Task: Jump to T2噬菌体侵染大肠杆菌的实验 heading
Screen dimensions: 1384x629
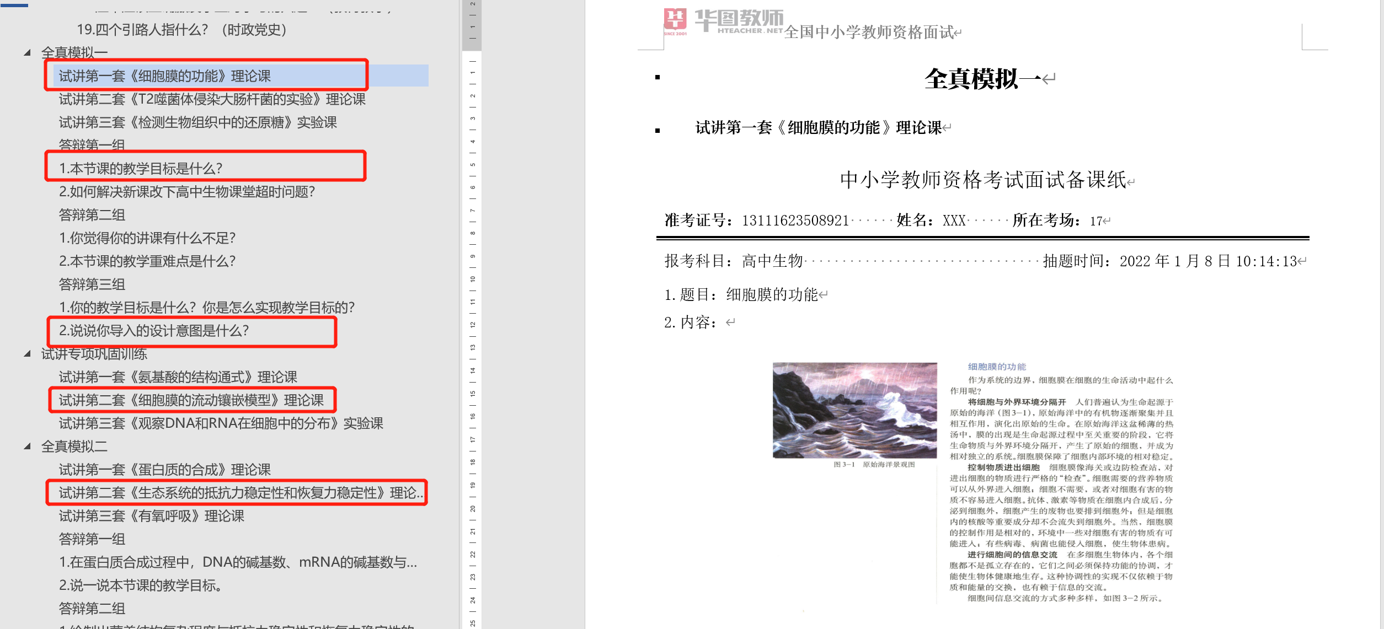Action: pyautogui.click(x=212, y=99)
